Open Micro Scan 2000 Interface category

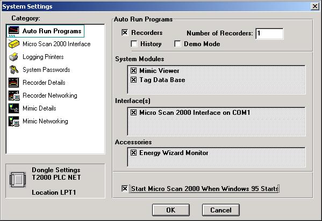coord(56,44)
